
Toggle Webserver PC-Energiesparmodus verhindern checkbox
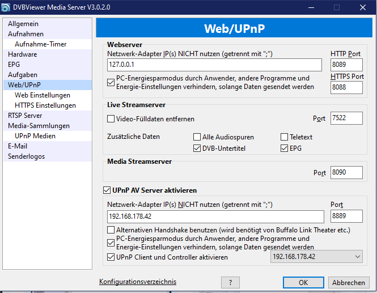point(111,82)
